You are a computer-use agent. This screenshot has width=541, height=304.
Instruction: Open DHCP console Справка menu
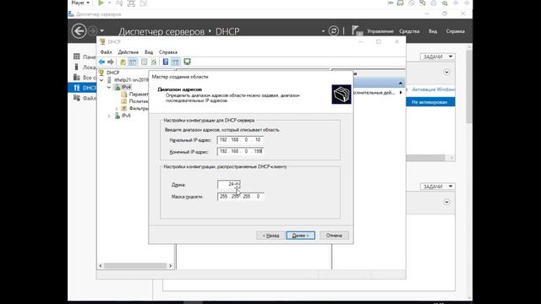(x=168, y=52)
